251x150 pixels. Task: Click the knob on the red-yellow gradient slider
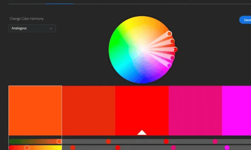[x=27, y=148]
